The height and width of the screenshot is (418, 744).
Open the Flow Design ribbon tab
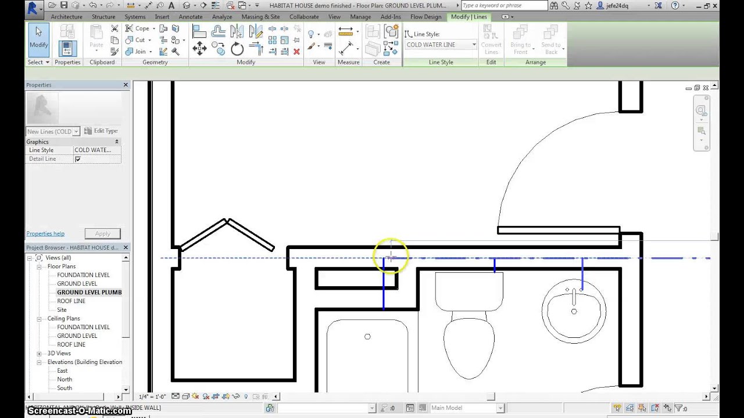point(426,17)
